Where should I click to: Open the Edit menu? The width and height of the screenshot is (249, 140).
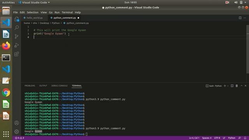click(22, 12)
